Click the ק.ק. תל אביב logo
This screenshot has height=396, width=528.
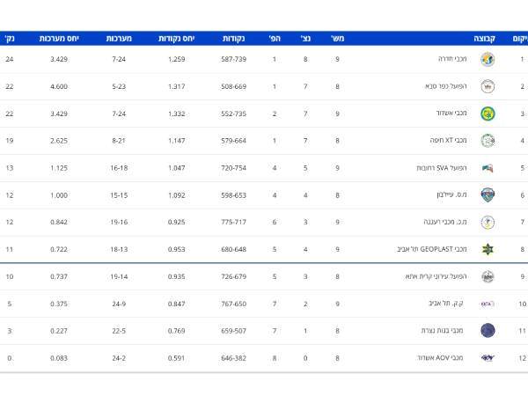488,304
